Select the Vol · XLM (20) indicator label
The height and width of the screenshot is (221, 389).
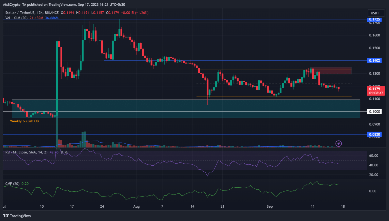click(16, 18)
